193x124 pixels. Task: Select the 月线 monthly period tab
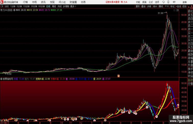tap(59, 6)
